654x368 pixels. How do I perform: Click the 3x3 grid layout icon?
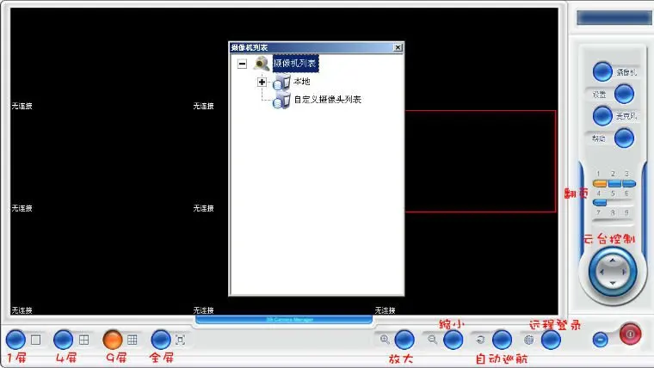133,340
